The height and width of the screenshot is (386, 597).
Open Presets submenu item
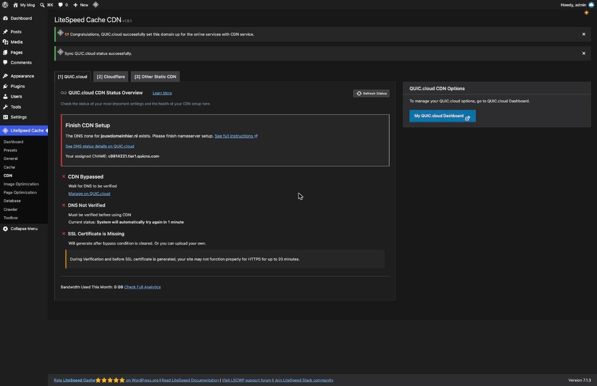pos(10,150)
